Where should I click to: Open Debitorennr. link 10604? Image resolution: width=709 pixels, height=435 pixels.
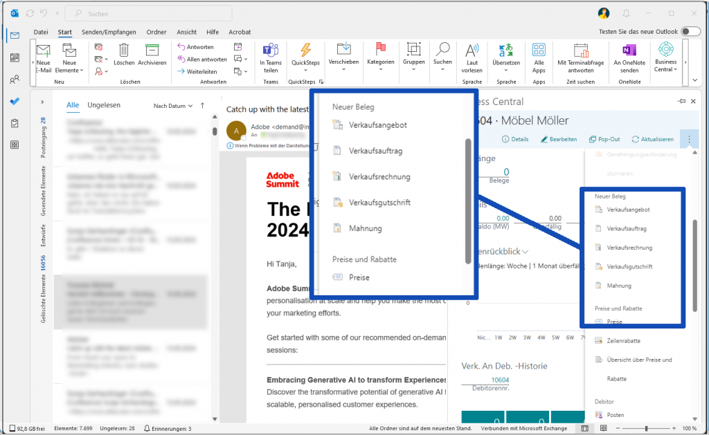coord(500,380)
